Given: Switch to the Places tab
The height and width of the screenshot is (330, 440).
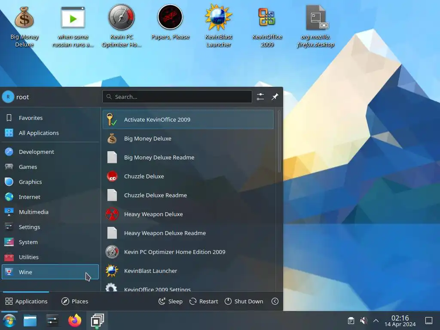Looking at the screenshot, I should point(75,301).
